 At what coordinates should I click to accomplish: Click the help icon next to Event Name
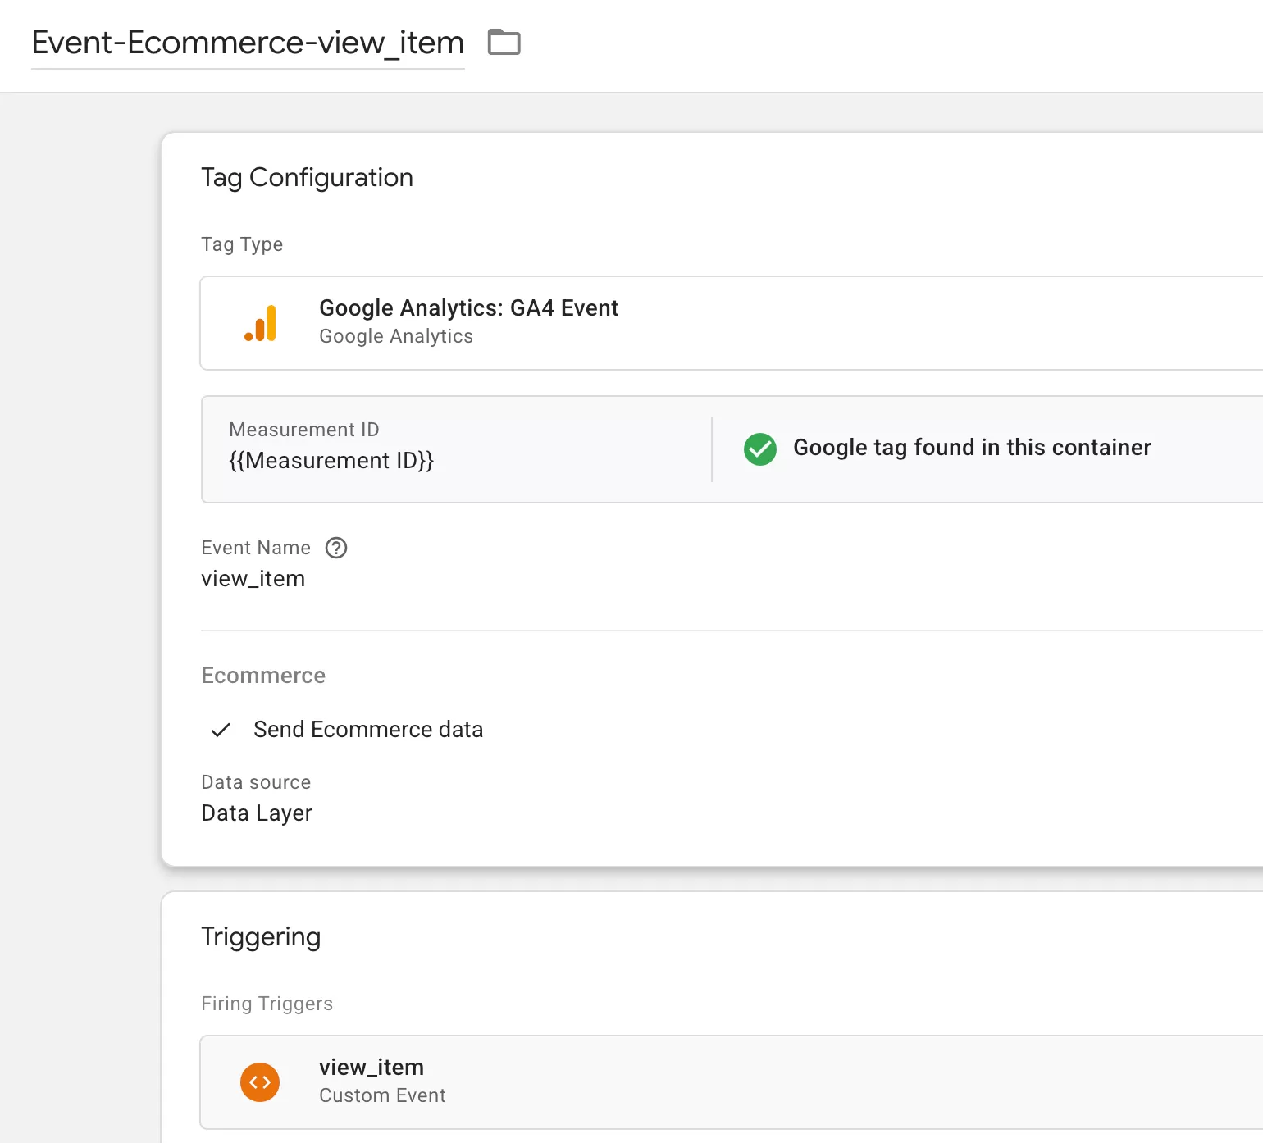click(x=336, y=548)
